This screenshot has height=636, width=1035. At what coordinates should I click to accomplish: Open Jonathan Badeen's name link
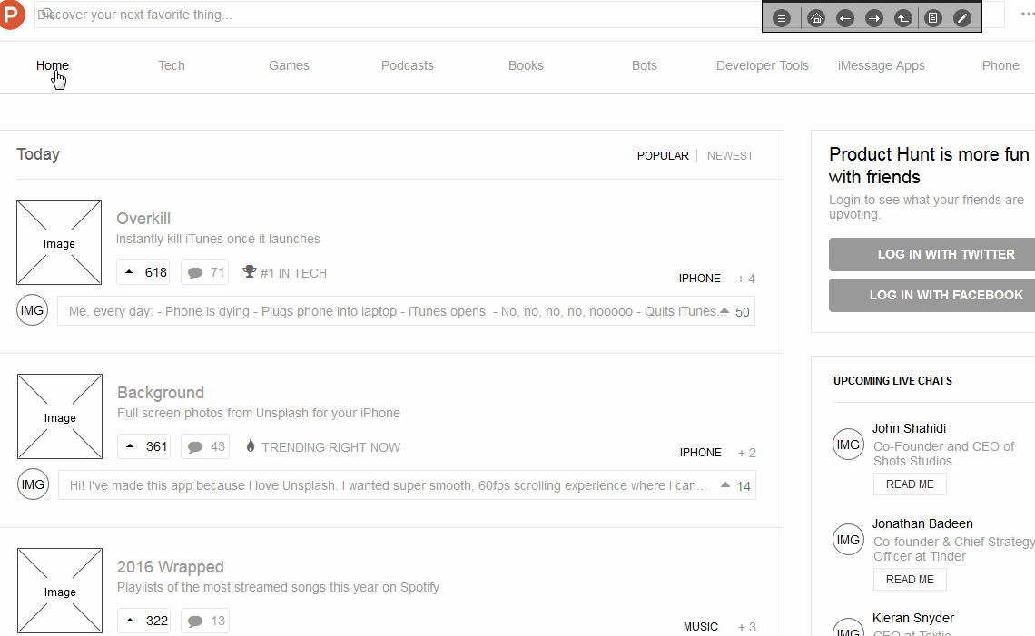pos(922,523)
